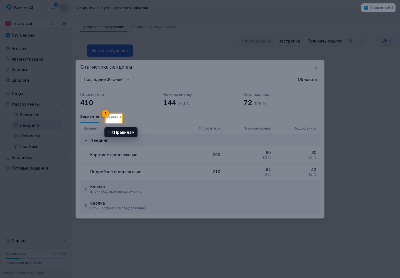The image size is (400, 278).
Task: Open the users counter button
Action: [387, 41]
